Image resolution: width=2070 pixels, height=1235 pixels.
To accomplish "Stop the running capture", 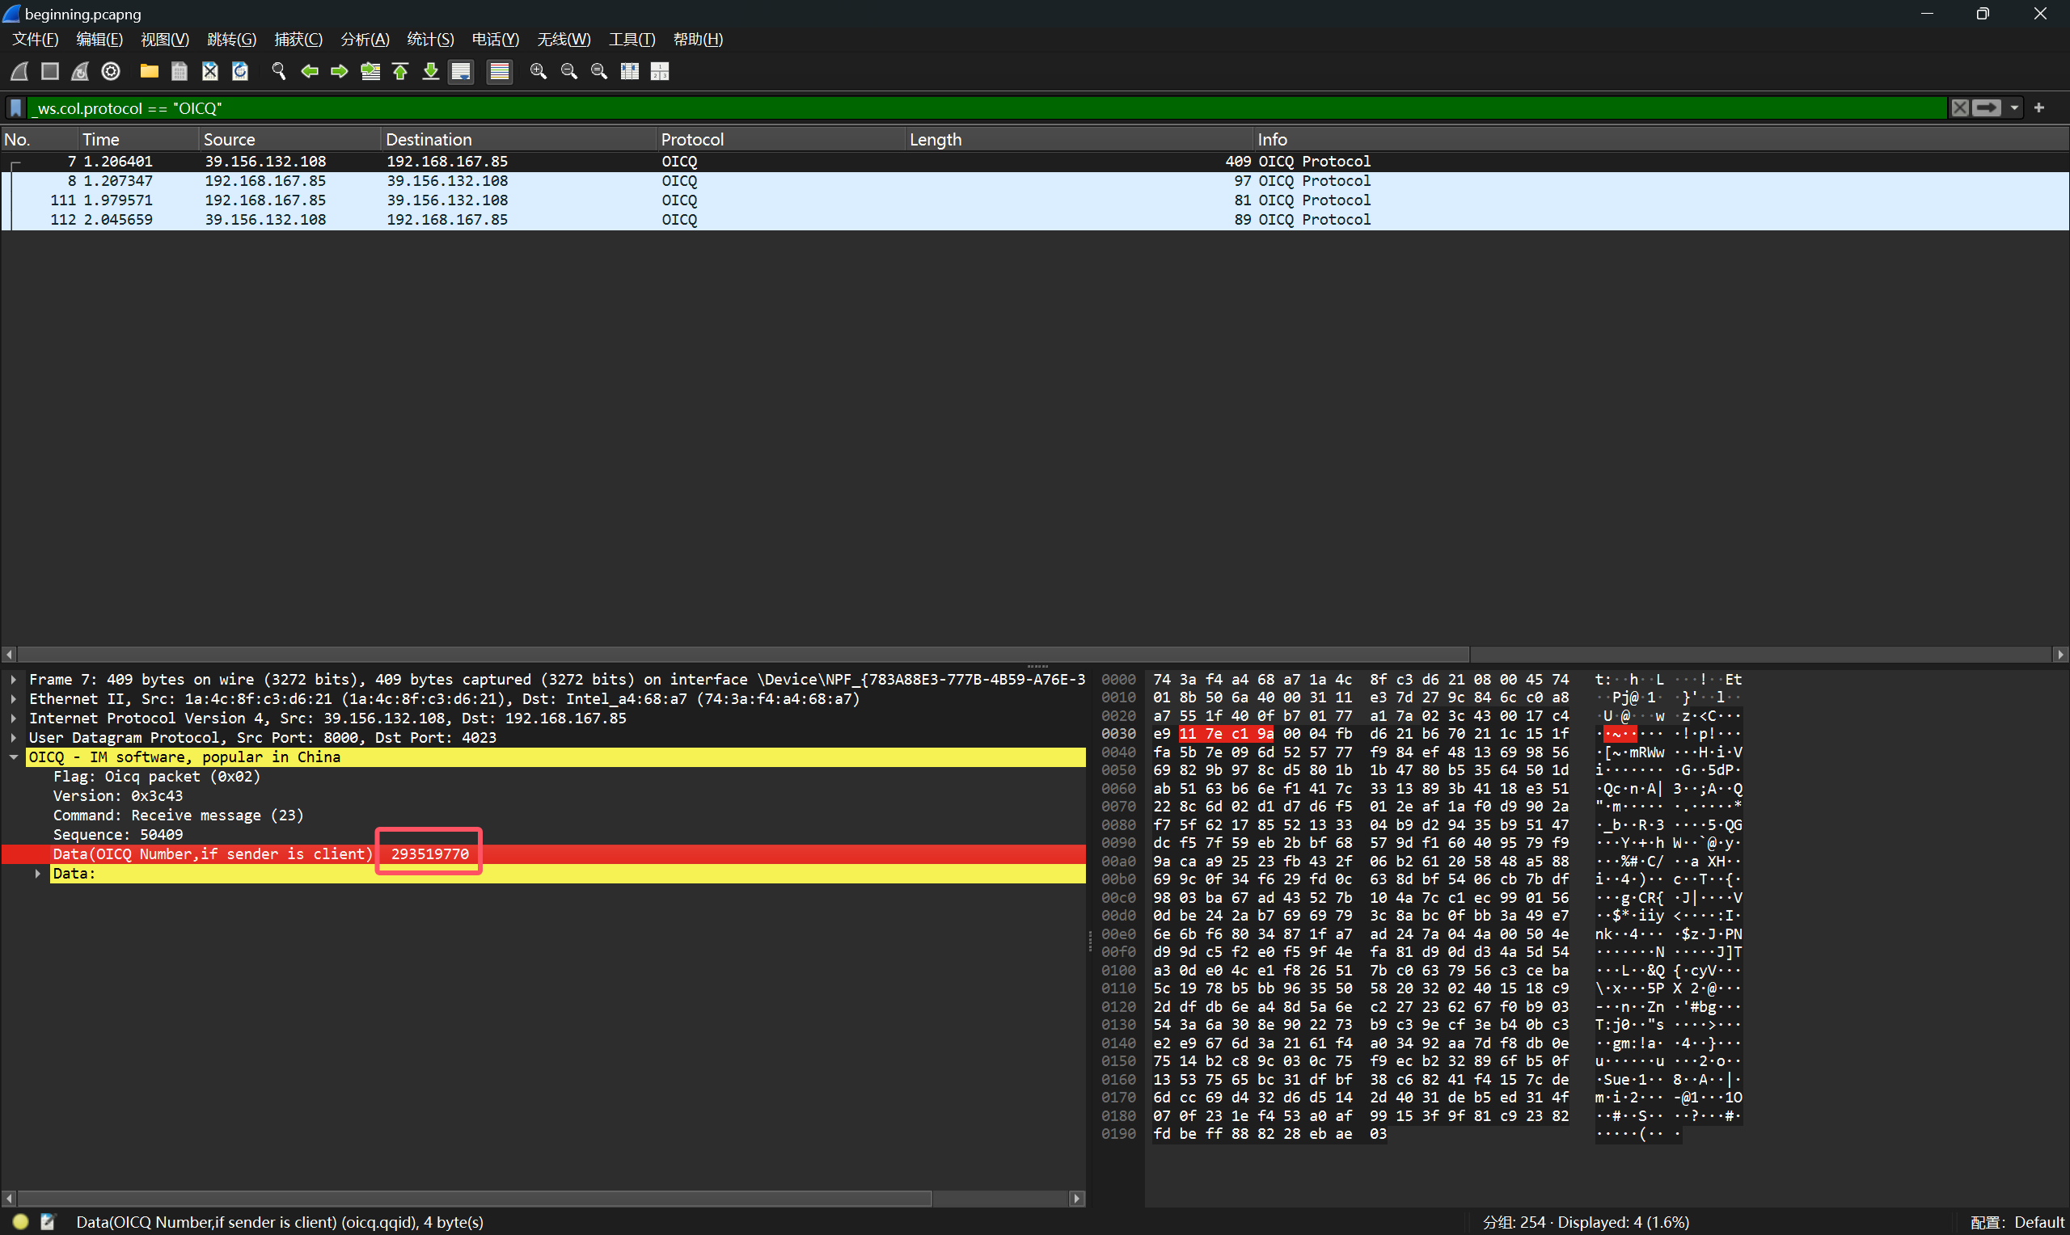I will pyautogui.click(x=50, y=72).
